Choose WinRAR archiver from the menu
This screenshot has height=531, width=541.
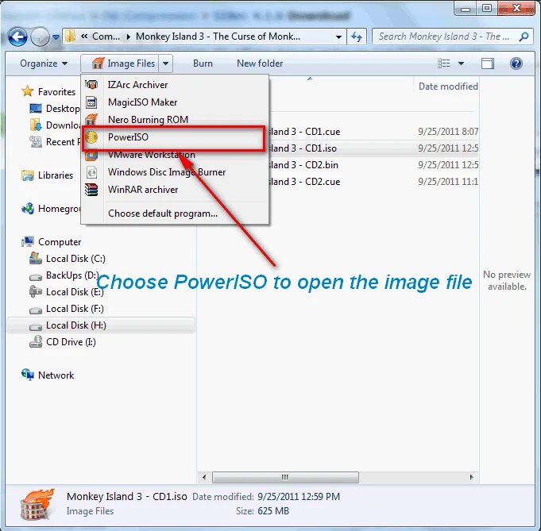click(175, 190)
